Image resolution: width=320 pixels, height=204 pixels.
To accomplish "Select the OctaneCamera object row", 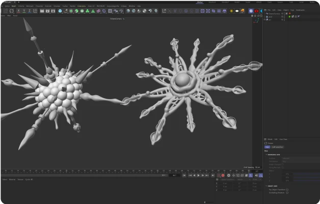I will coord(274,13).
